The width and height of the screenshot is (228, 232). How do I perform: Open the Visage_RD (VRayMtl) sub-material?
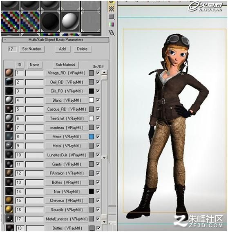point(67,73)
